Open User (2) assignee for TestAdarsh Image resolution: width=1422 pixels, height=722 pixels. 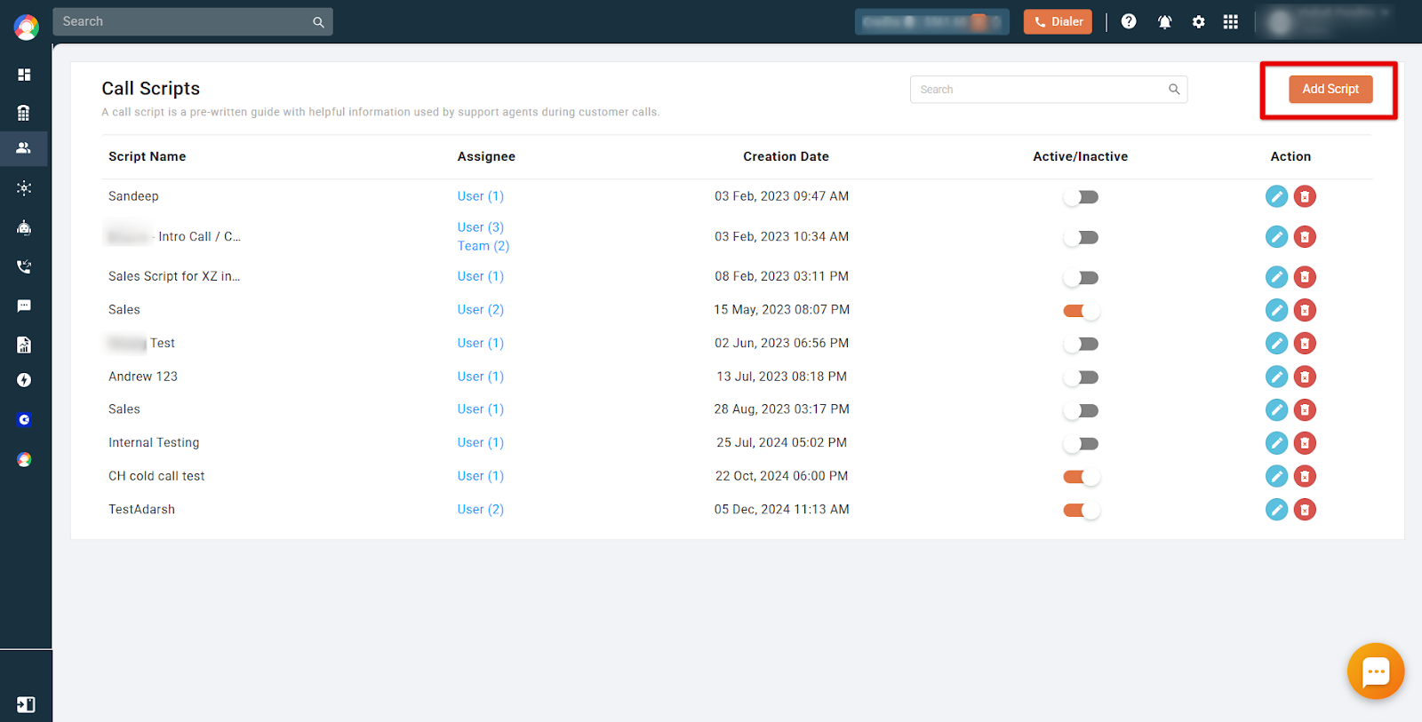tap(480, 510)
